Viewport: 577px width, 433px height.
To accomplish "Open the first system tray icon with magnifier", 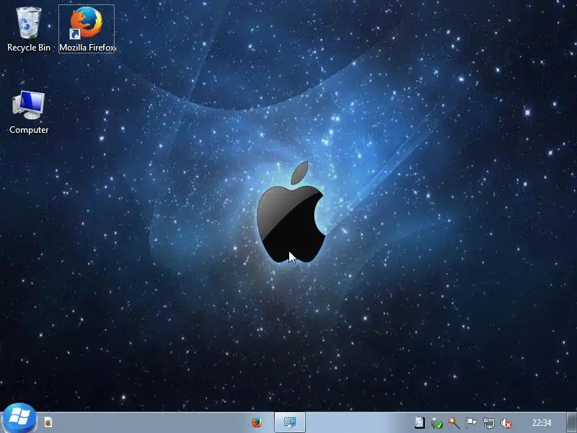I will [420, 423].
